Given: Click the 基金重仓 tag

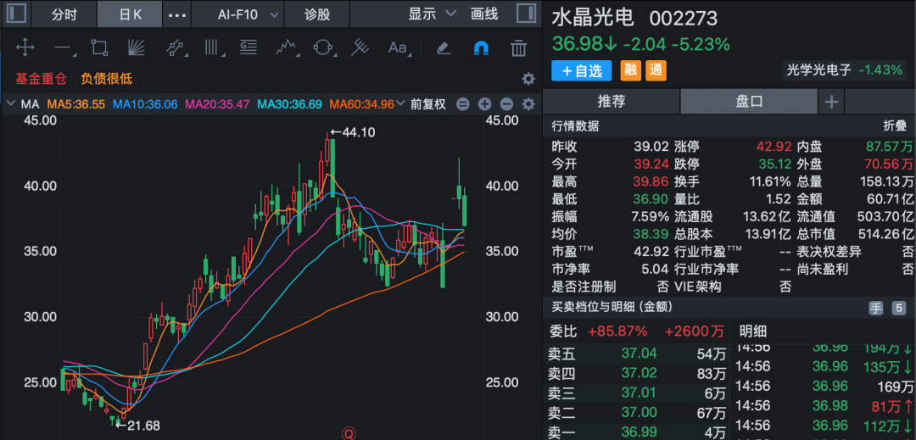Looking at the screenshot, I should 41,79.
